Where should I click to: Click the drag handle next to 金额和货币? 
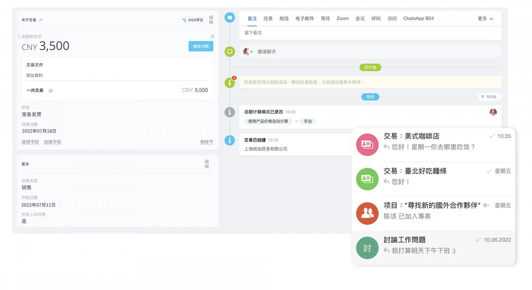pos(19,37)
